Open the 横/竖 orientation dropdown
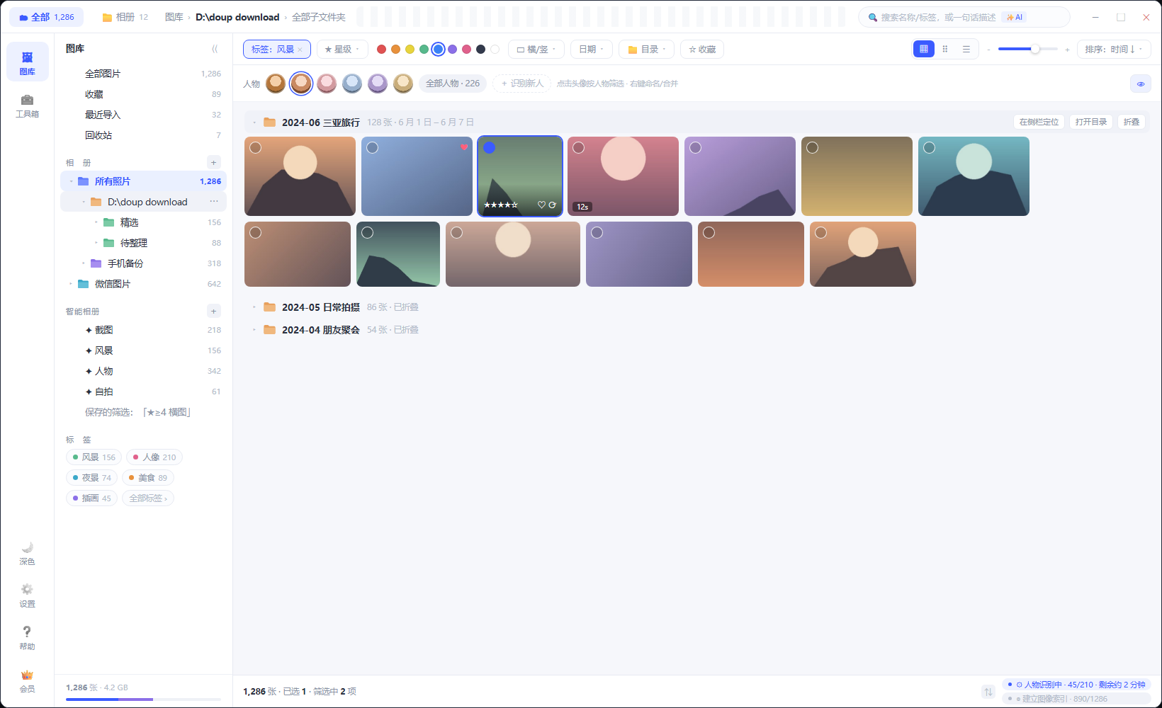Image resolution: width=1162 pixels, height=708 pixels. 536,50
